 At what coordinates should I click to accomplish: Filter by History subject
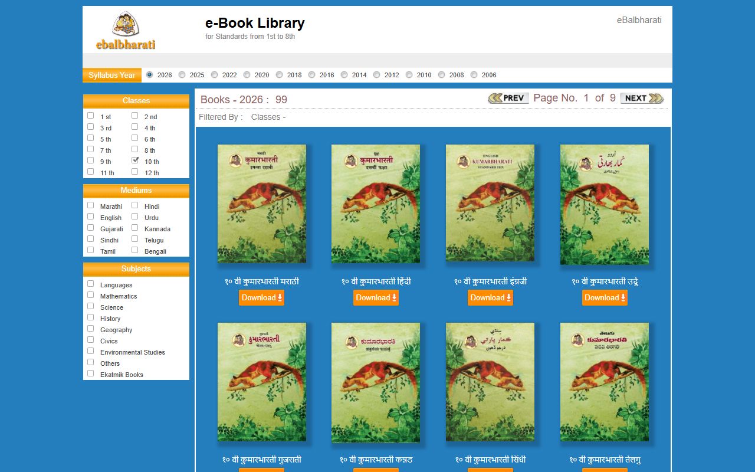coord(91,317)
